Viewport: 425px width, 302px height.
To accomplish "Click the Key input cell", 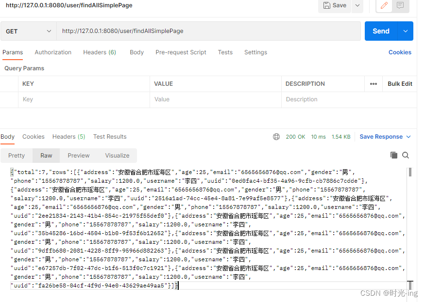I will pos(84,99).
